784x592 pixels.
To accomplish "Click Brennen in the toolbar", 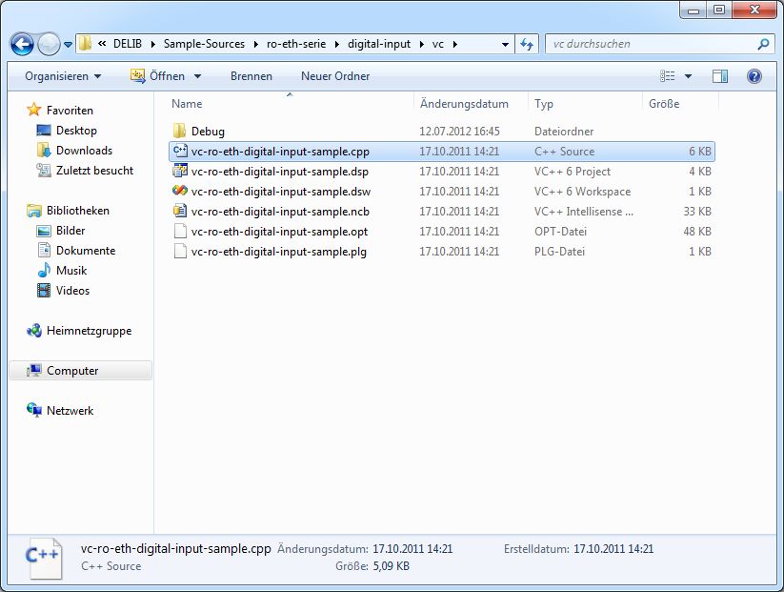I will (x=251, y=76).
